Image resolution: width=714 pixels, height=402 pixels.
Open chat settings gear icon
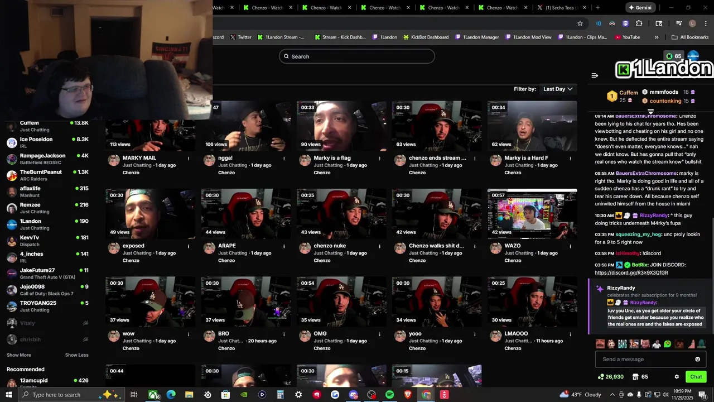click(677, 377)
